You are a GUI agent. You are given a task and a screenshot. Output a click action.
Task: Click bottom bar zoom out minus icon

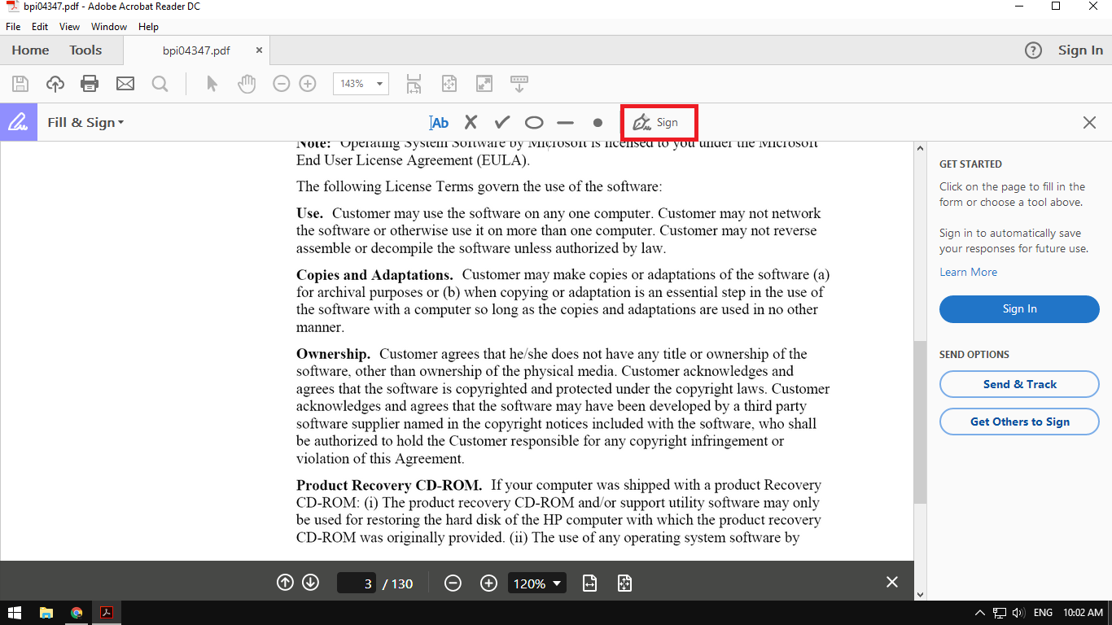(453, 583)
